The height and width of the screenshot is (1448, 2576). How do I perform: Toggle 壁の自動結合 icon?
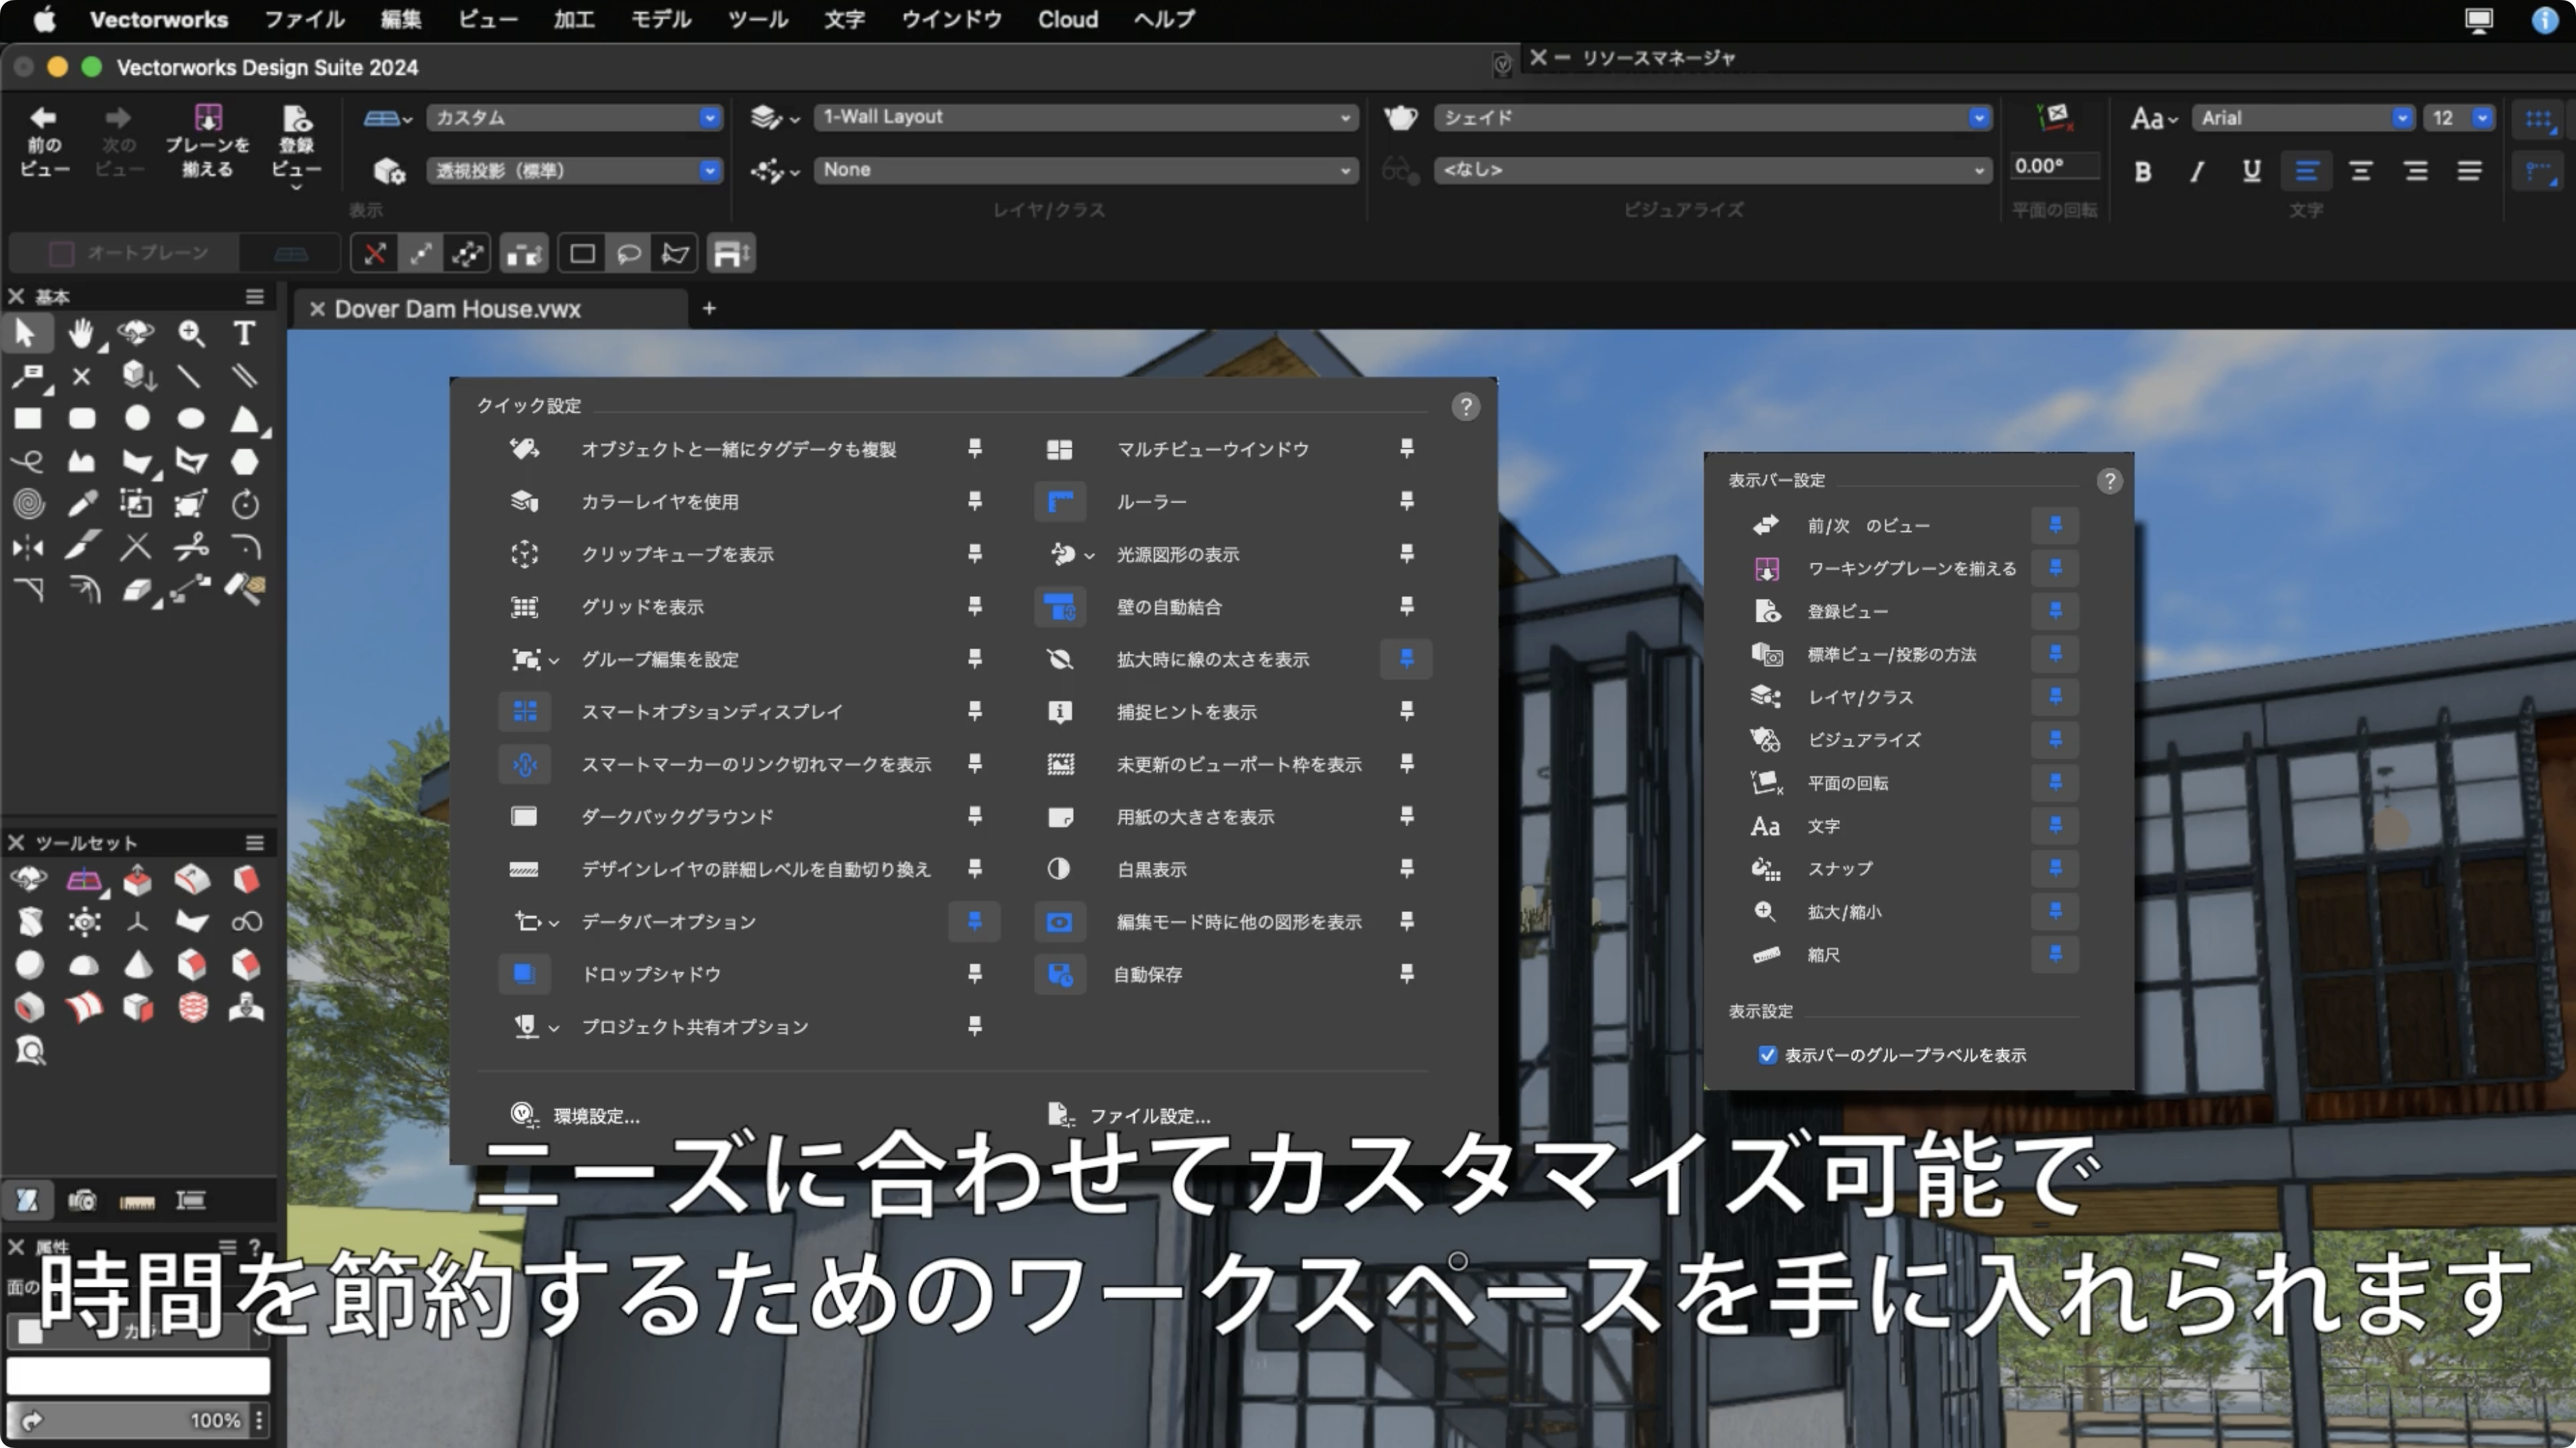click(x=1059, y=607)
